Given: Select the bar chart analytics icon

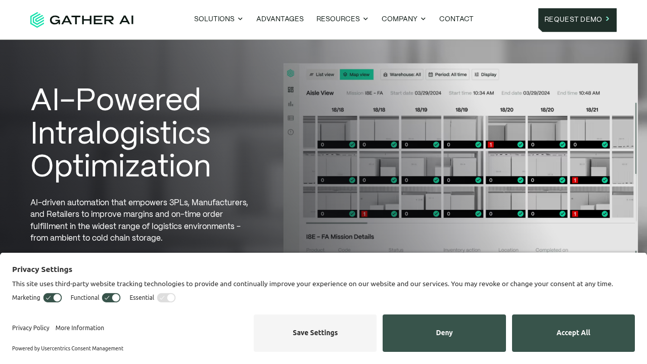Looking at the screenshot, I should tap(290, 104).
